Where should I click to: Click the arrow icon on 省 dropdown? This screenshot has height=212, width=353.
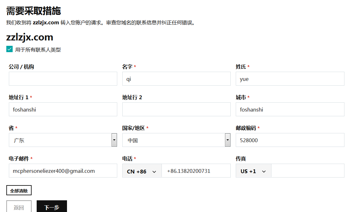click(x=114, y=140)
